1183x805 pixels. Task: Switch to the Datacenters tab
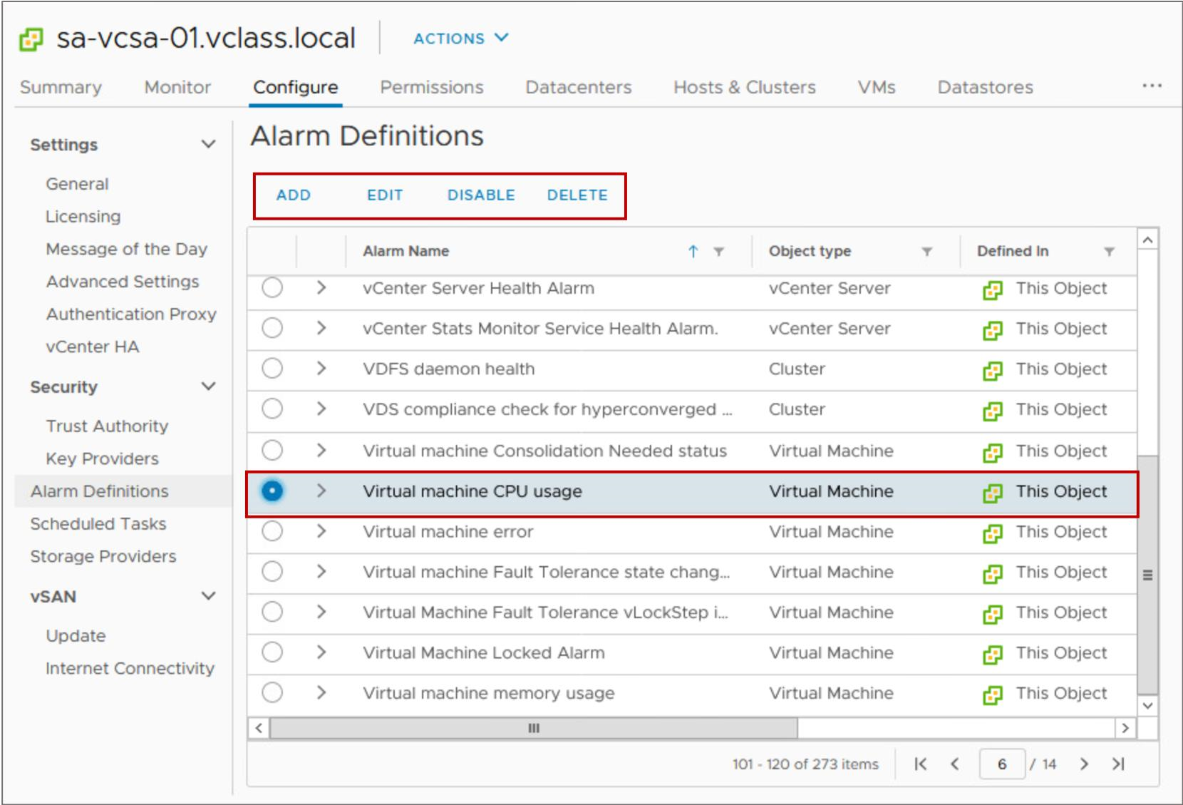click(579, 87)
